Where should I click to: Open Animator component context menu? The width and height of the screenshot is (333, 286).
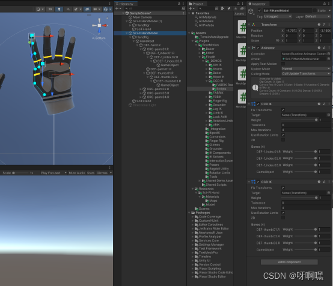pos(329,48)
